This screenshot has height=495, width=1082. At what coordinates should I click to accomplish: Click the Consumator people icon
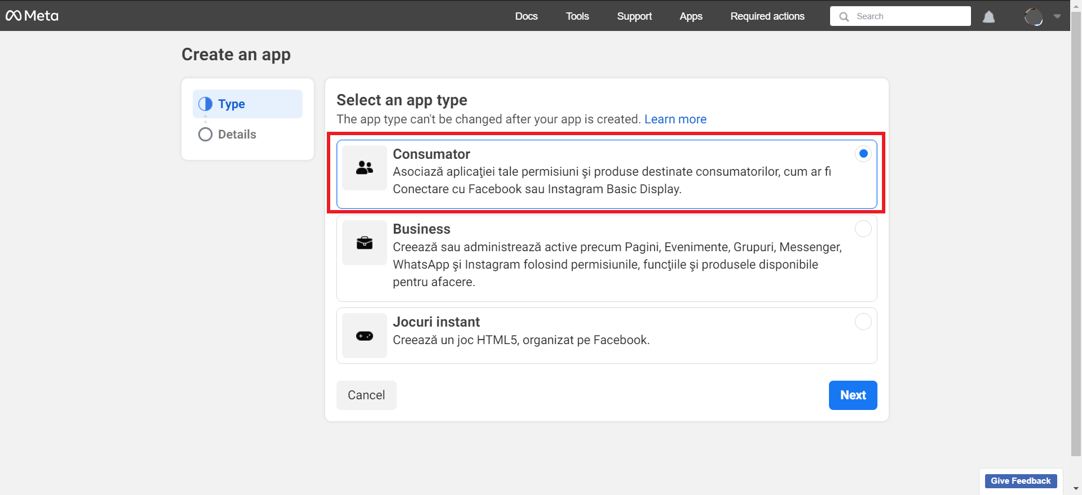click(365, 168)
